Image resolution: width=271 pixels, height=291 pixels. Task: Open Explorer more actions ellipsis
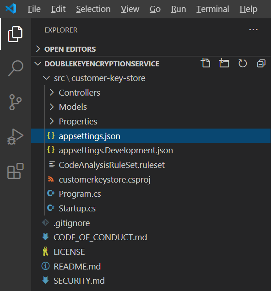(x=253, y=29)
